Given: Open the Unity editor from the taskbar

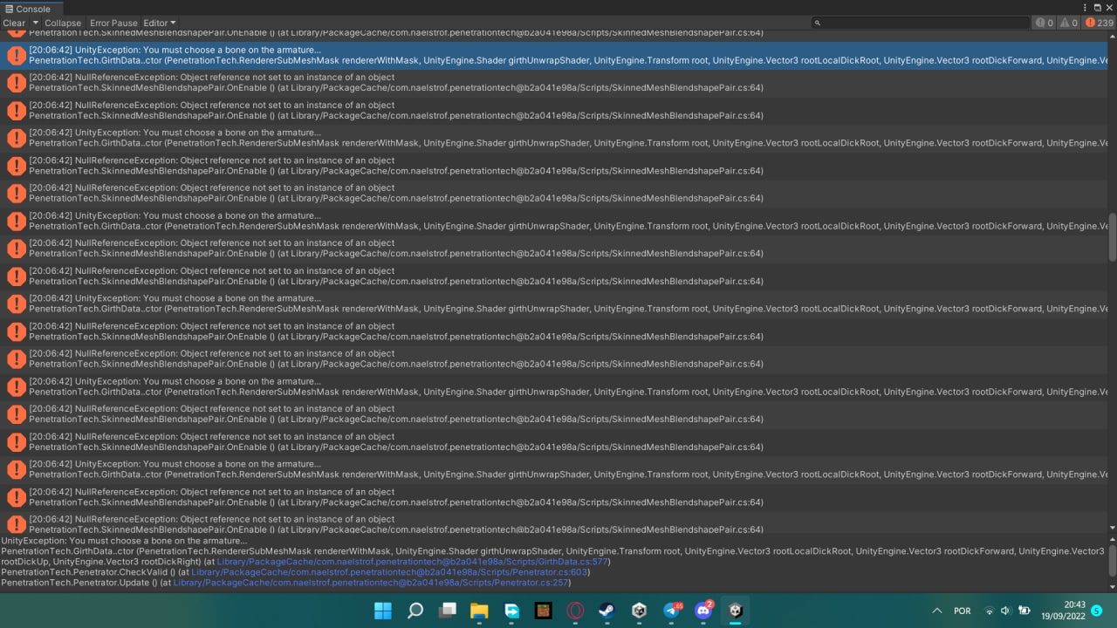Looking at the screenshot, I should [x=734, y=611].
